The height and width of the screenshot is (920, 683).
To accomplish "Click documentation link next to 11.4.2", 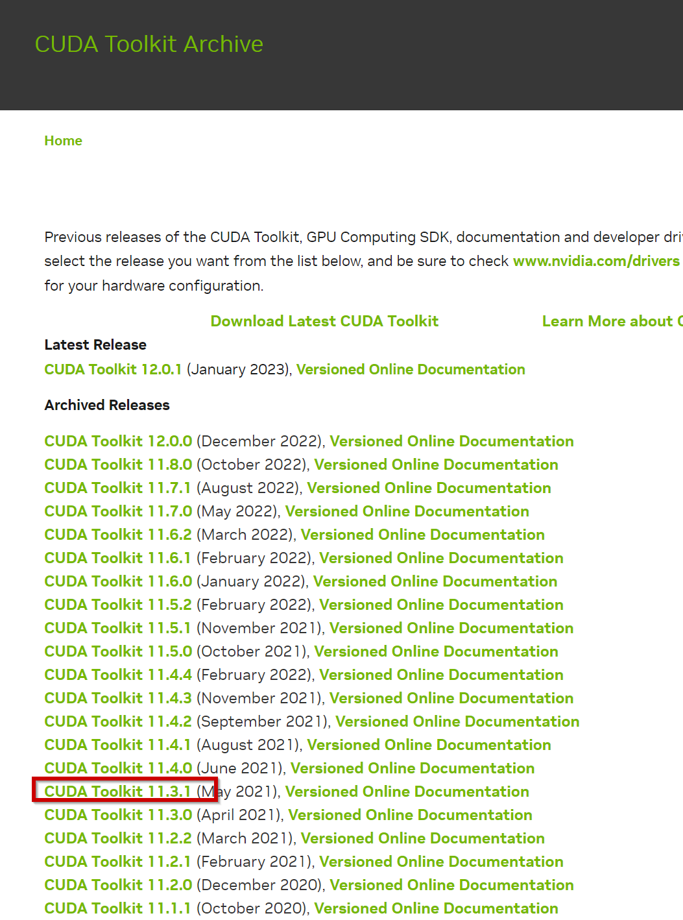I will click(457, 721).
